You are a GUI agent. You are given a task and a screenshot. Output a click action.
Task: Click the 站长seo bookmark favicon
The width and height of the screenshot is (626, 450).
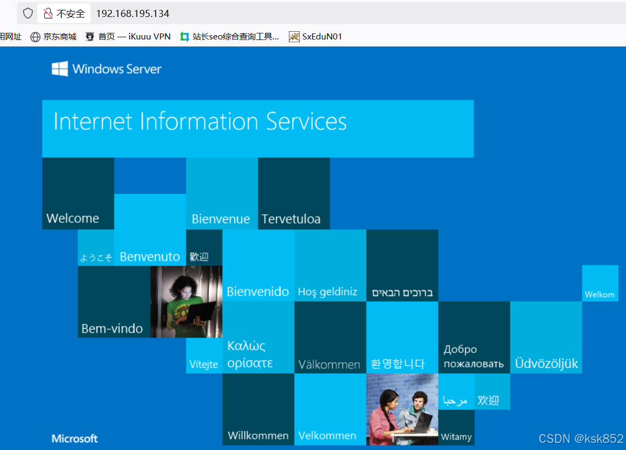tap(184, 37)
